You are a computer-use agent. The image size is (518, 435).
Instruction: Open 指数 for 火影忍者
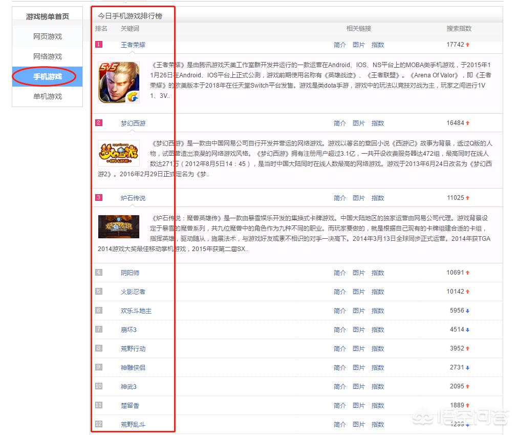tap(378, 292)
